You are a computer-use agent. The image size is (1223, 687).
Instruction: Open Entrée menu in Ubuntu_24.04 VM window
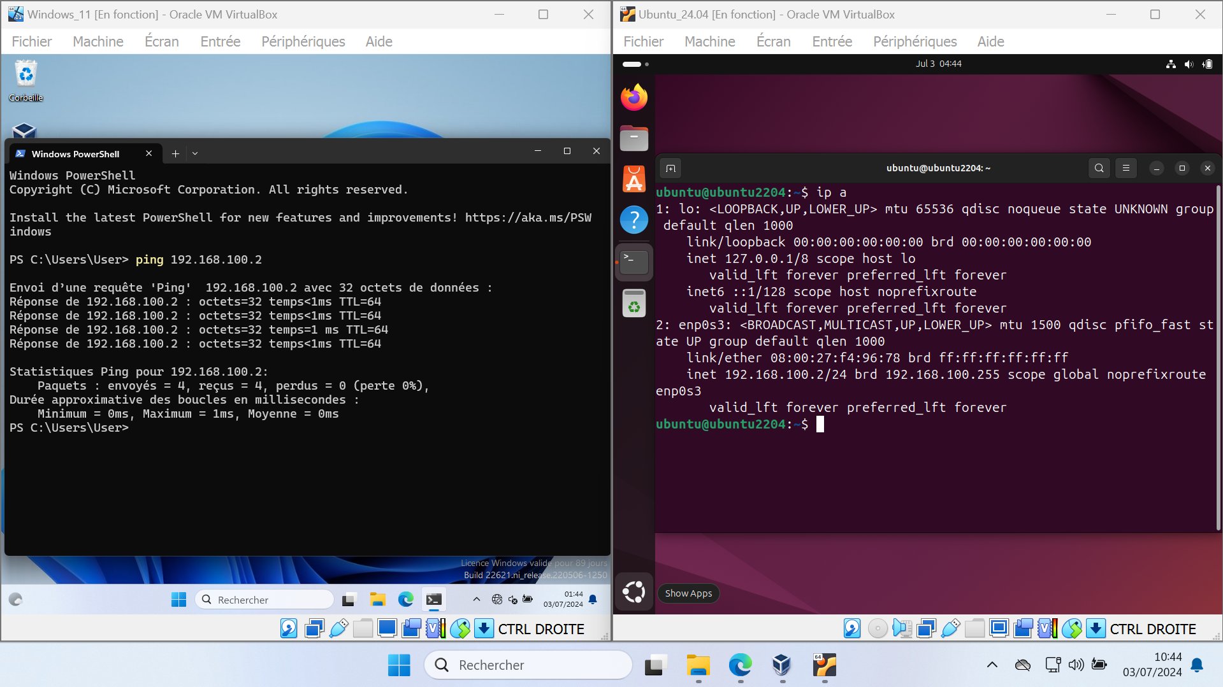(x=832, y=41)
